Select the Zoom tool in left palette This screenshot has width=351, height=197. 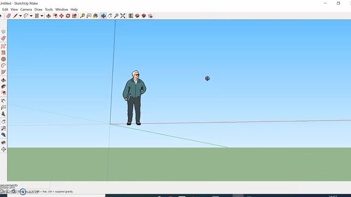point(3,129)
